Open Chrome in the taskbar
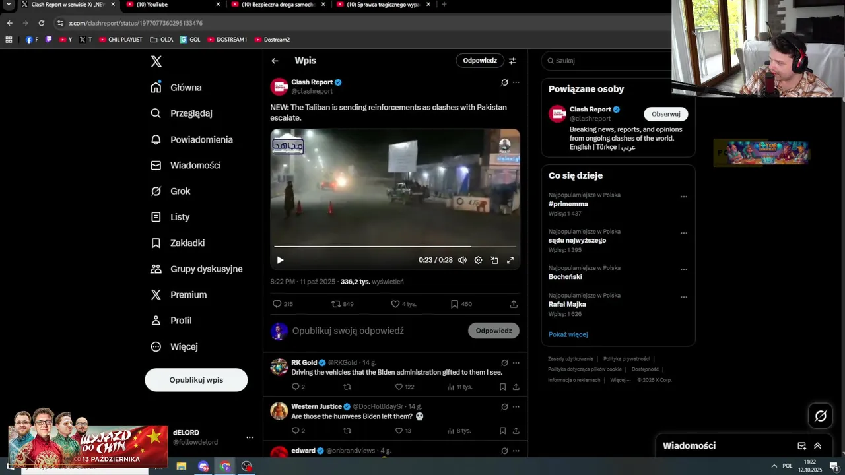845x475 pixels. [x=225, y=466]
